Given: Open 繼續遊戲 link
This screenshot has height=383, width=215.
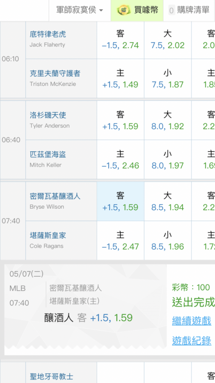Looking at the screenshot, I should [x=192, y=321].
